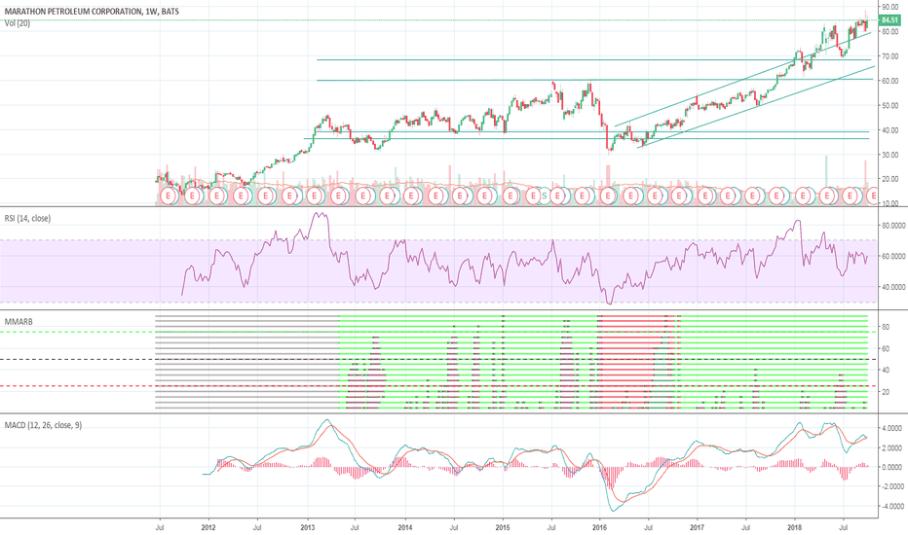Click the 2013 label on time axis
This screenshot has height=535, width=908.
coord(308,527)
